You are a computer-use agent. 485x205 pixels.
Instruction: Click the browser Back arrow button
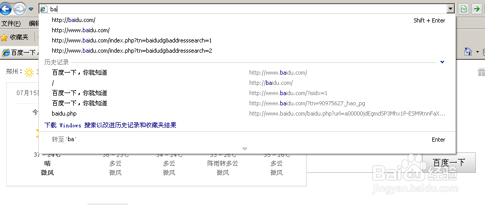pos(5,9)
